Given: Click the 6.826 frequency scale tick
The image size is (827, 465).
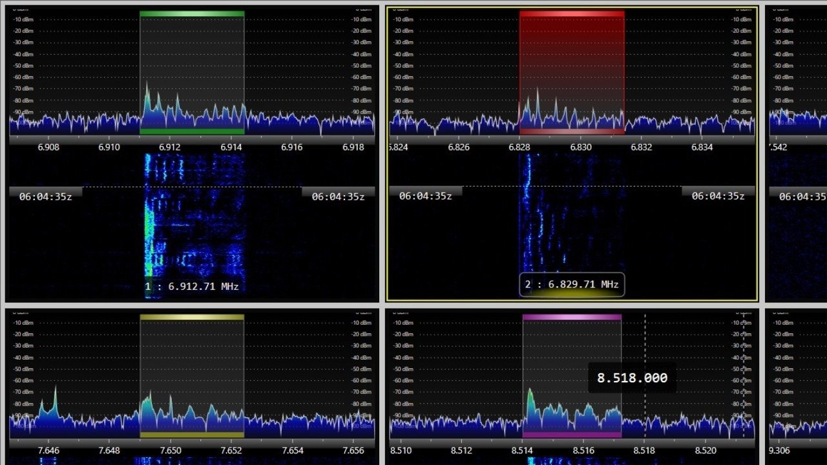Looking at the screenshot, I should (459, 147).
